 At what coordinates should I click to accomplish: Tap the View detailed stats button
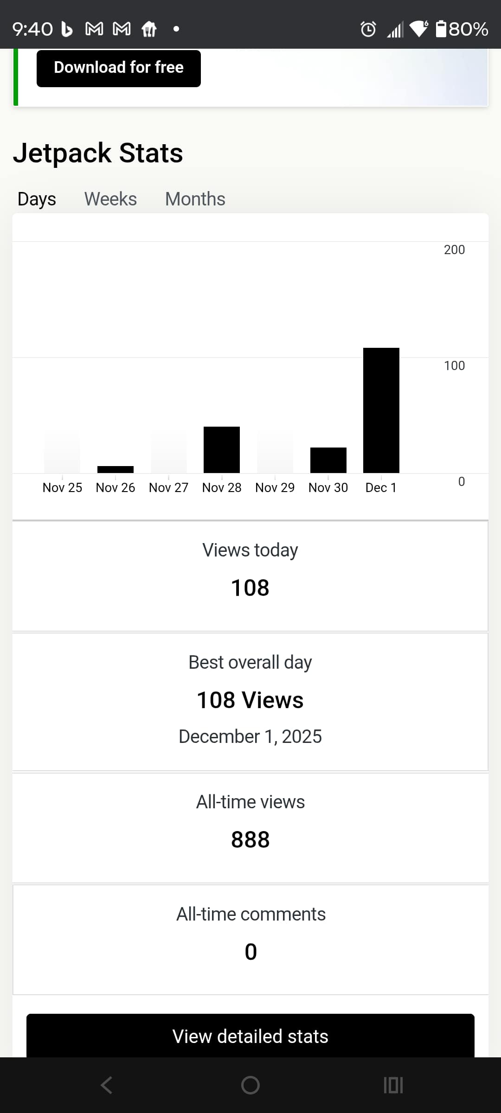250,1036
